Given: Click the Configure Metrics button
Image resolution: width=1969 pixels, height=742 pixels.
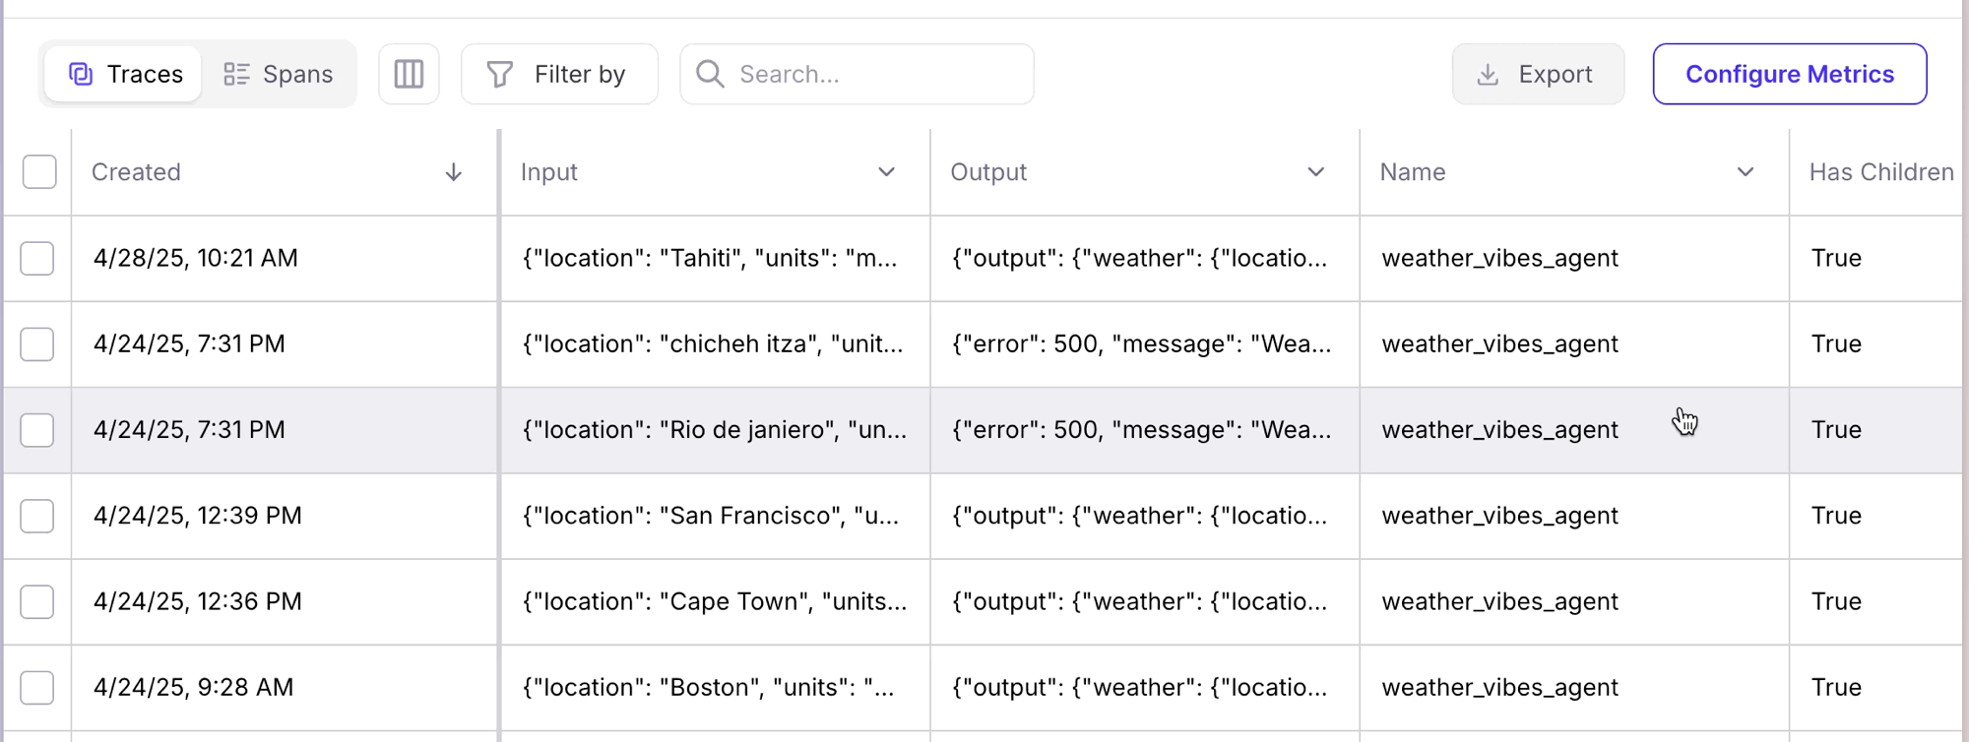Looking at the screenshot, I should 1790,74.
